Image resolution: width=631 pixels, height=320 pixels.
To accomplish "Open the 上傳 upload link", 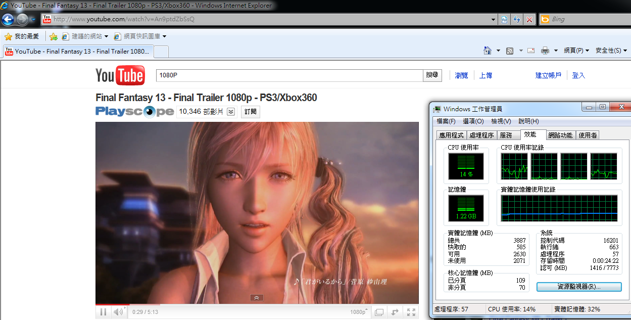I will tap(486, 75).
